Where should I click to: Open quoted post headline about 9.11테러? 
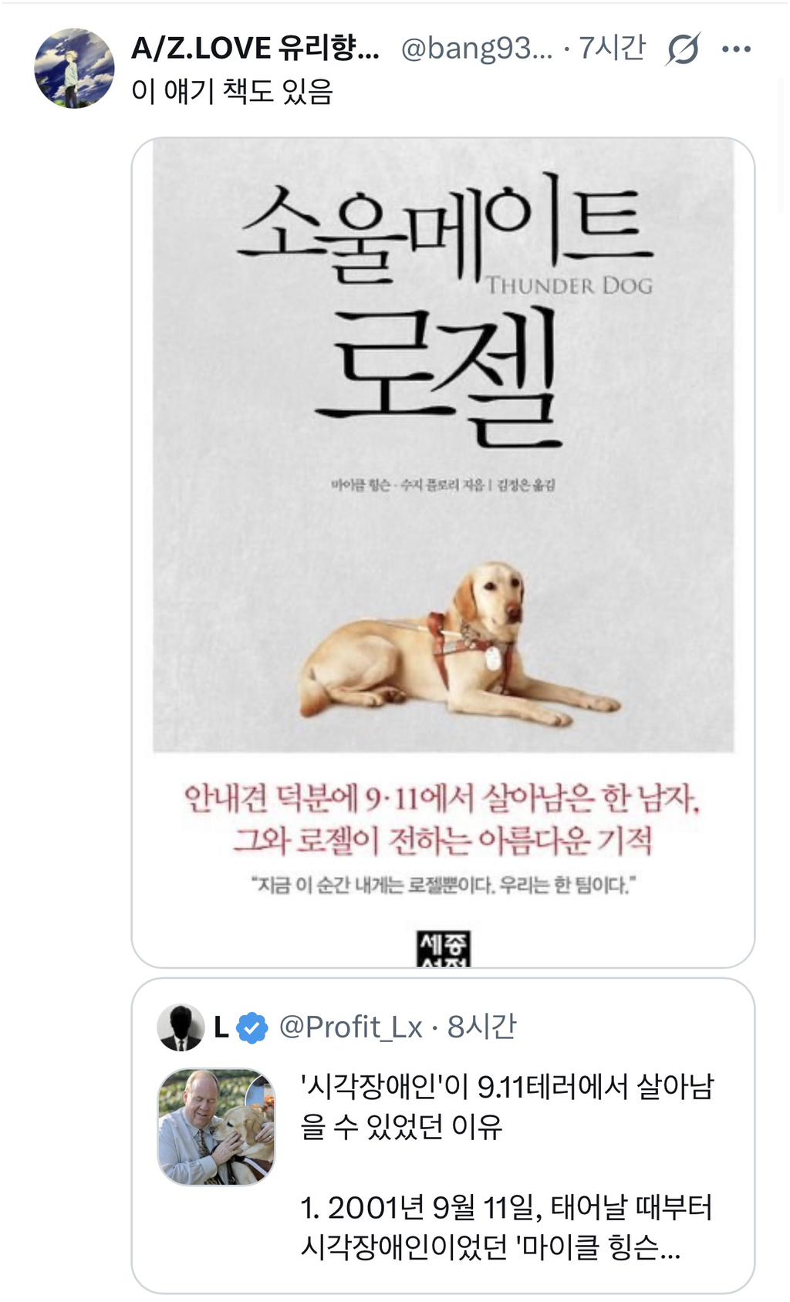coord(507,1107)
